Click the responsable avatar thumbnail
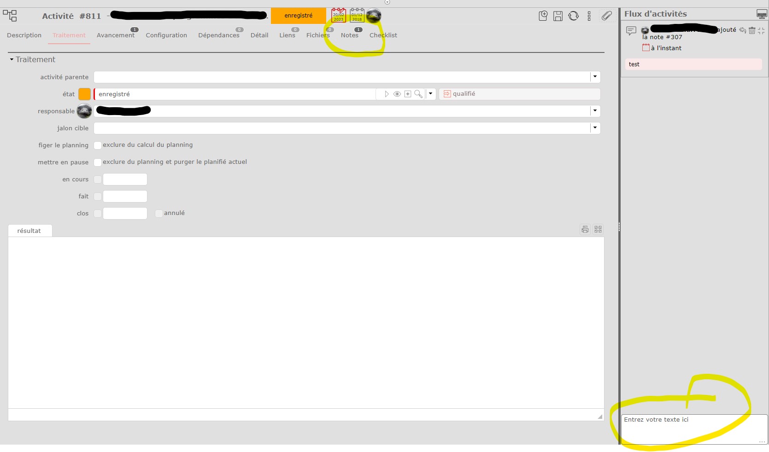Viewport: 769px width, 452px height. tap(84, 111)
